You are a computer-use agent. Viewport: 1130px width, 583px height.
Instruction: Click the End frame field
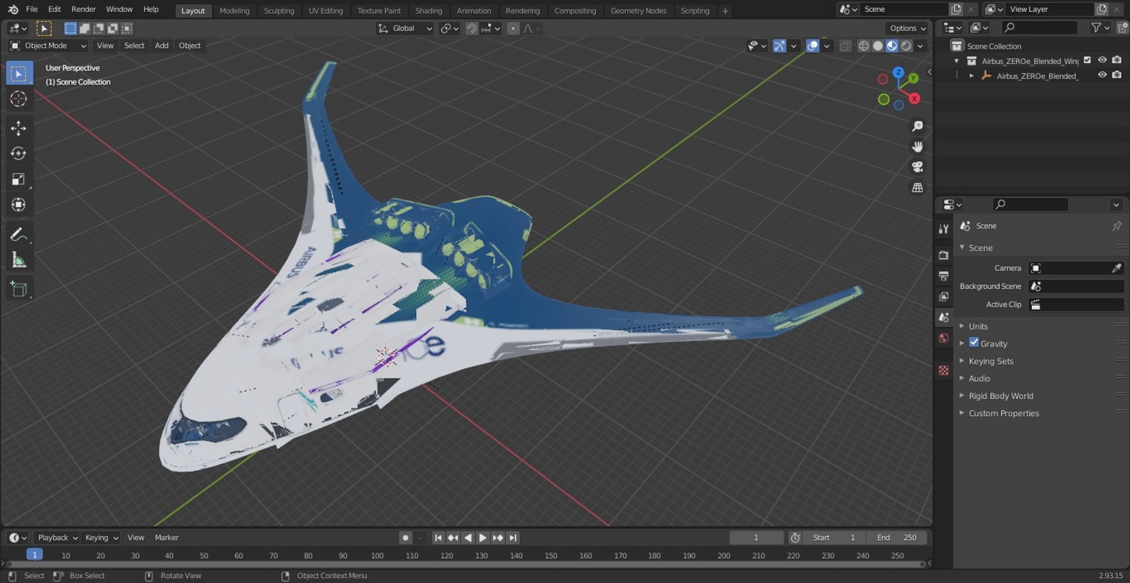[896, 538]
